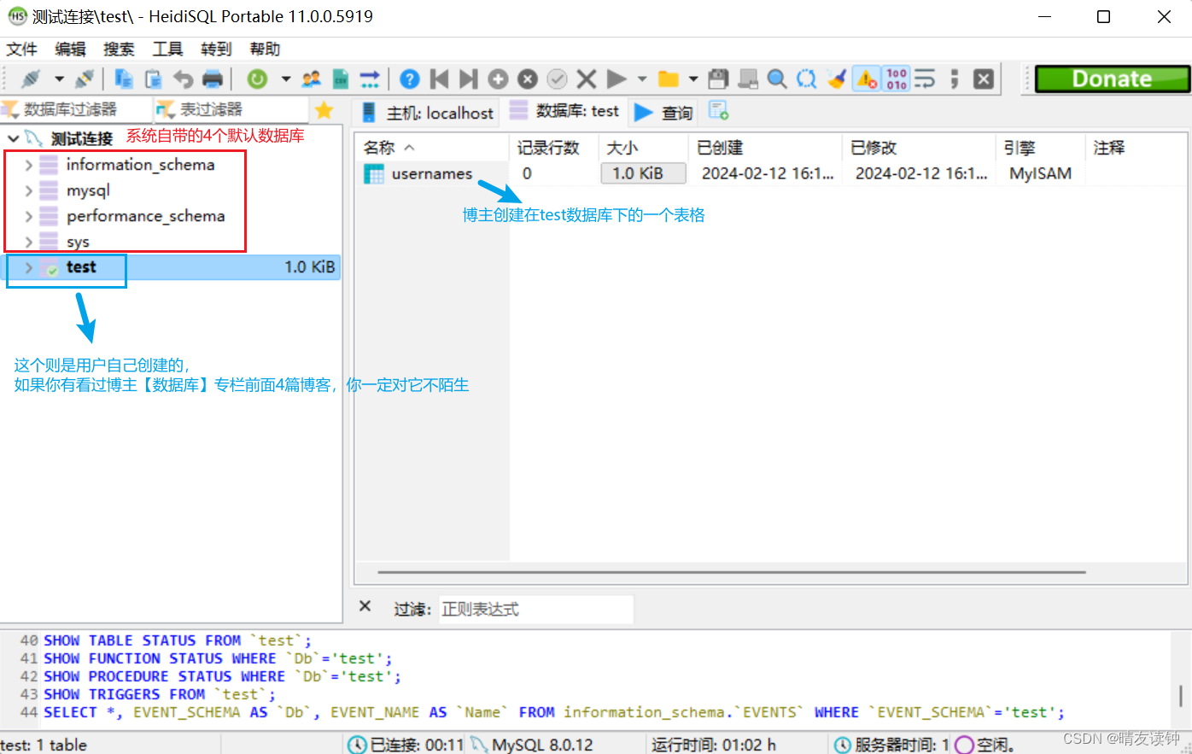Open the help question mark icon
The width and height of the screenshot is (1192, 754).
click(410, 79)
